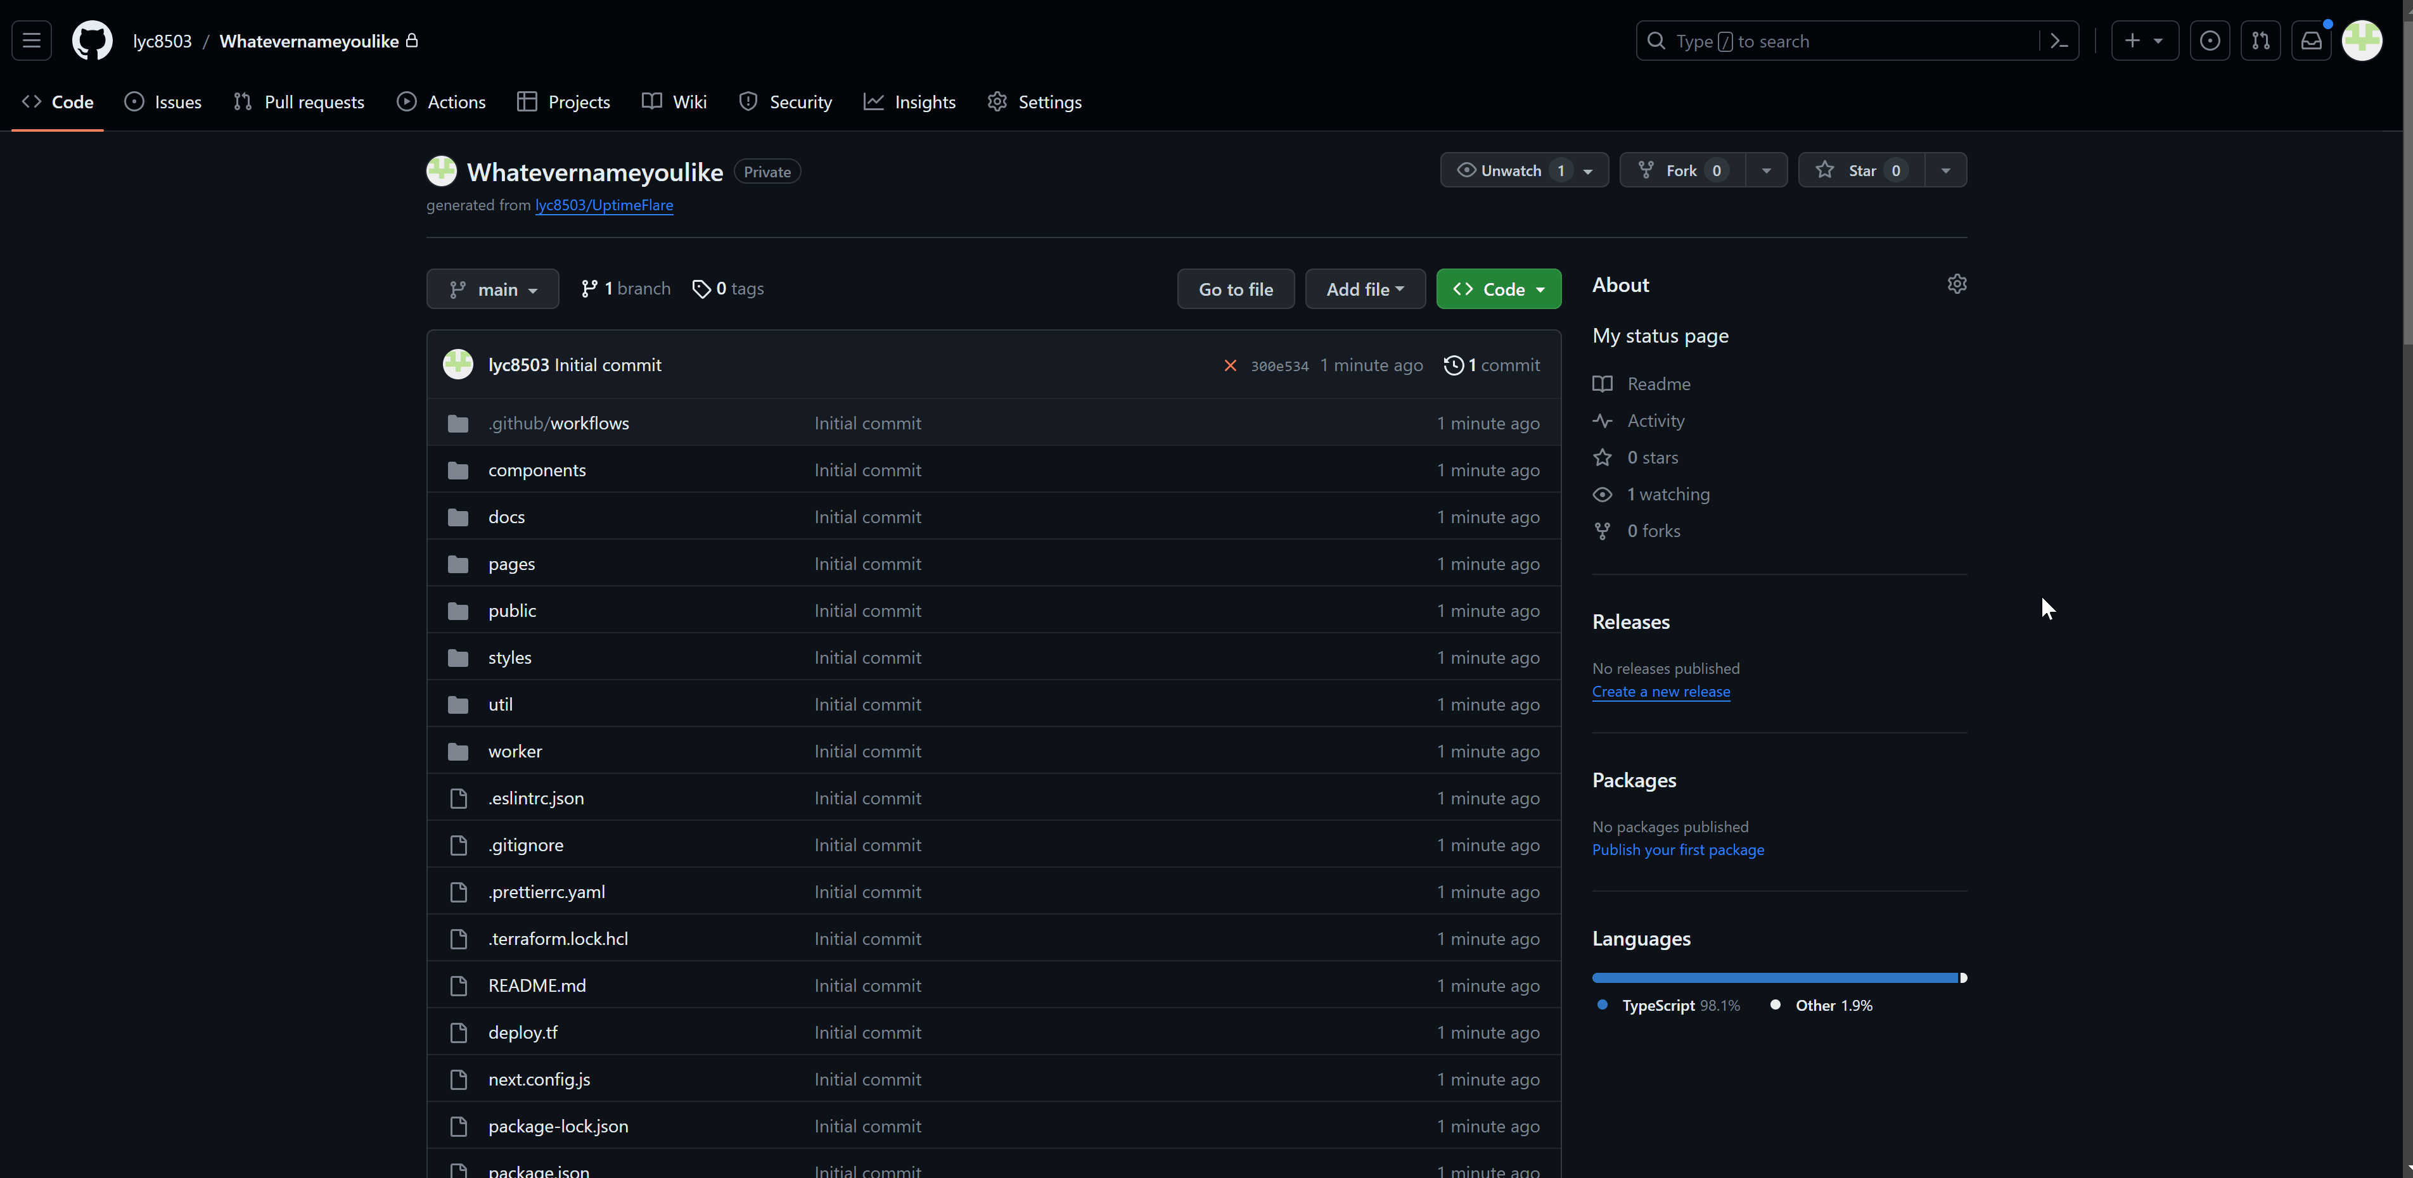
Task: Click the failed status X icon
Action: pos(1230,365)
